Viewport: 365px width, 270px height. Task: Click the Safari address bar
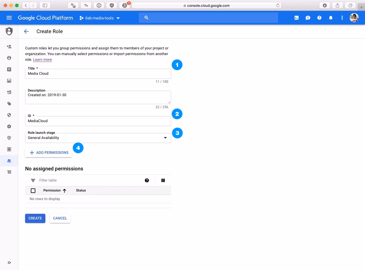pyautogui.click(x=206, y=5)
